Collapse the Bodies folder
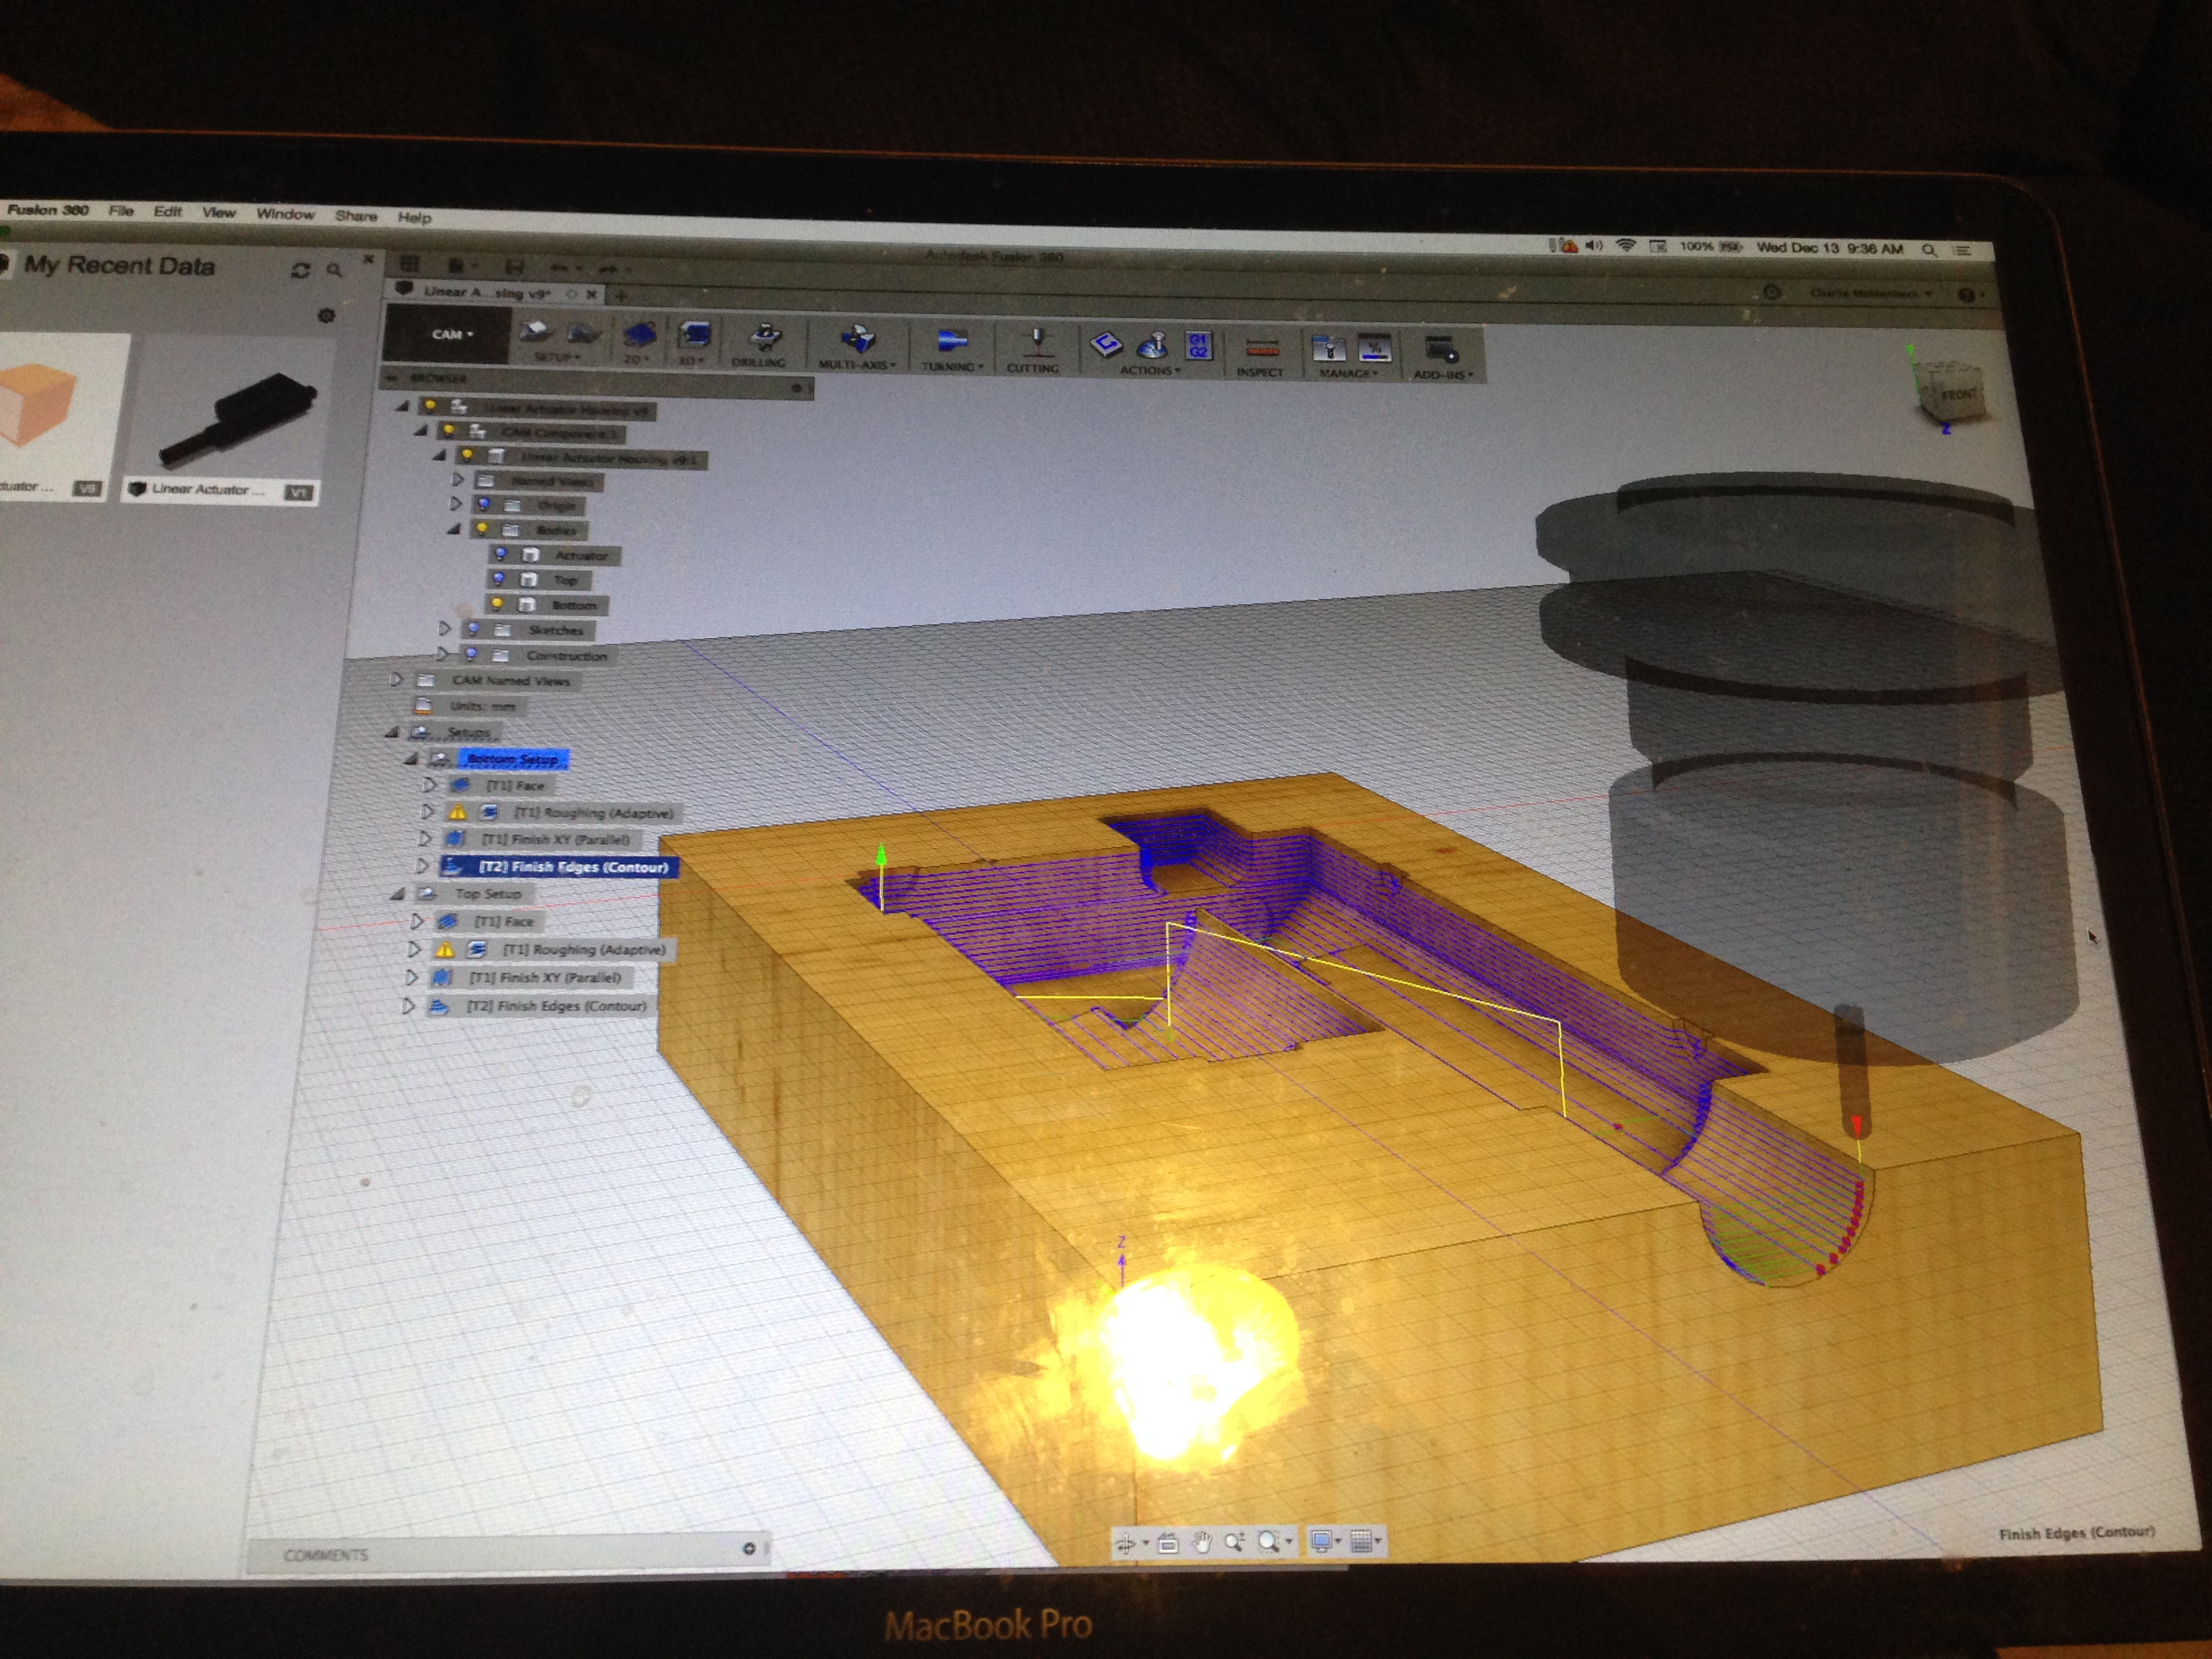This screenshot has width=2212, height=1659. [454, 528]
